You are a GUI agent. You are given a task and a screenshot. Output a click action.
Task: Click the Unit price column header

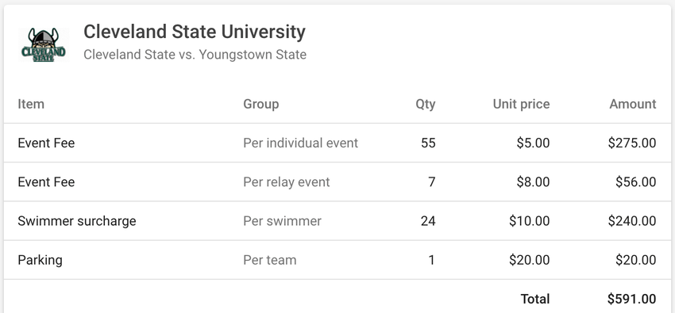pos(521,104)
